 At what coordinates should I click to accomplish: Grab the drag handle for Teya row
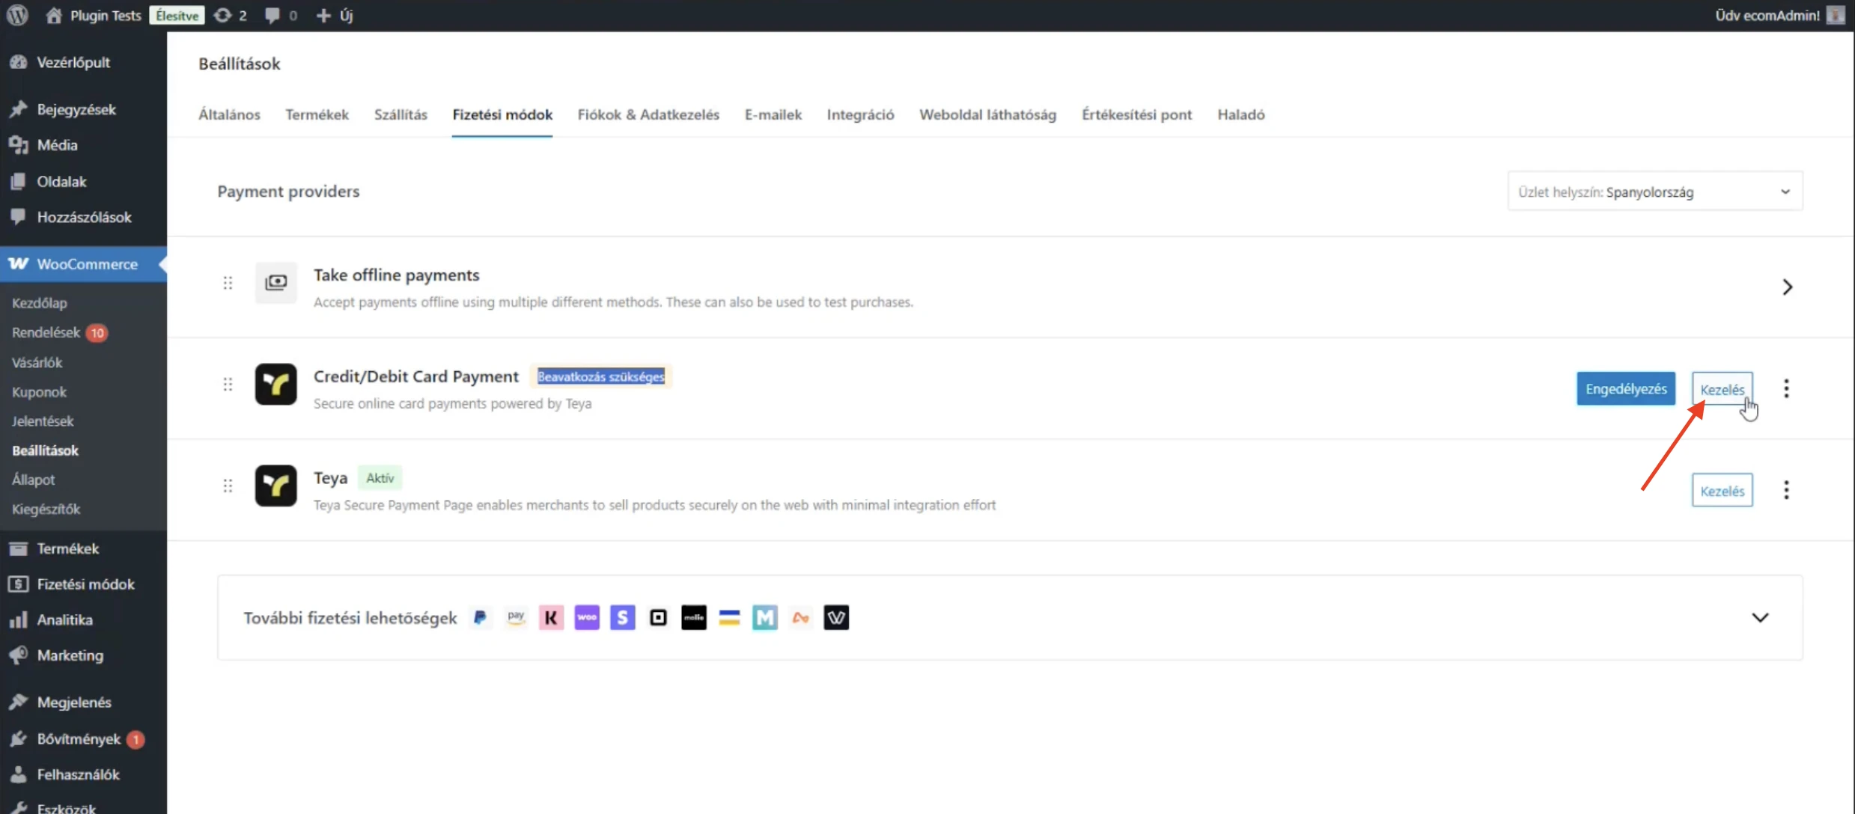228,486
